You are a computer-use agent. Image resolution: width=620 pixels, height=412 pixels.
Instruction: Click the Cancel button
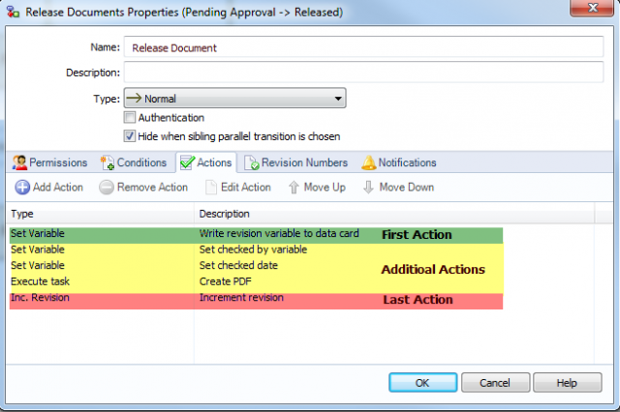[495, 382]
